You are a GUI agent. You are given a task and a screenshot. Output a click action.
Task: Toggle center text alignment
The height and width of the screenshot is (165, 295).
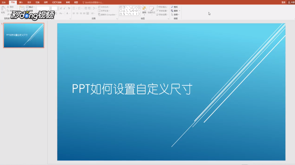click(x=77, y=13)
